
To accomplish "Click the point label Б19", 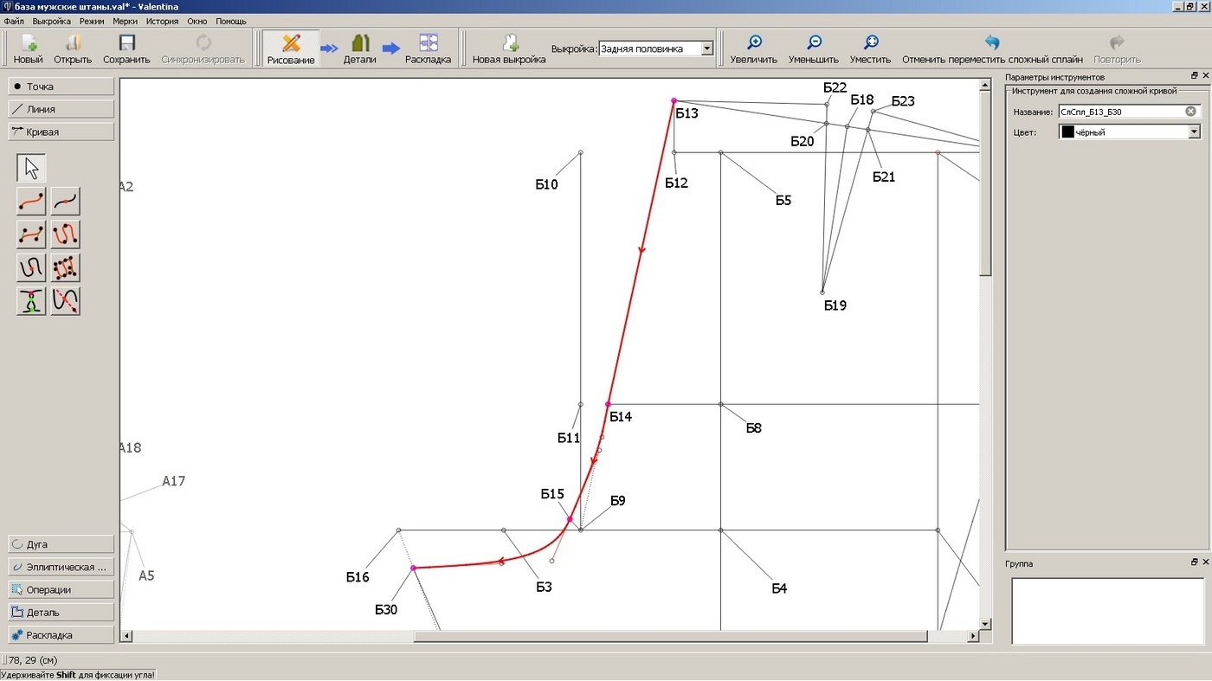I will click(x=835, y=305).
